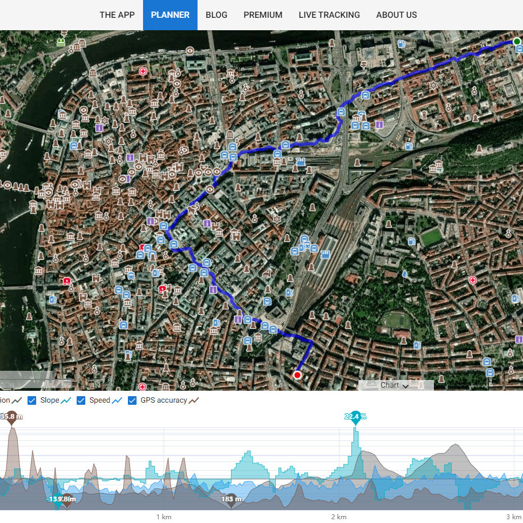Go to the Live Tracking menu item
The image size is (523, 523).
[x=329, y=15]
